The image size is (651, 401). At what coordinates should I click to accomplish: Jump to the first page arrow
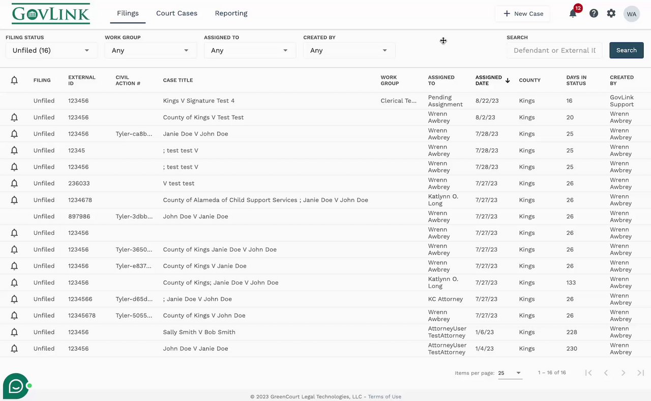click(588, 373)
